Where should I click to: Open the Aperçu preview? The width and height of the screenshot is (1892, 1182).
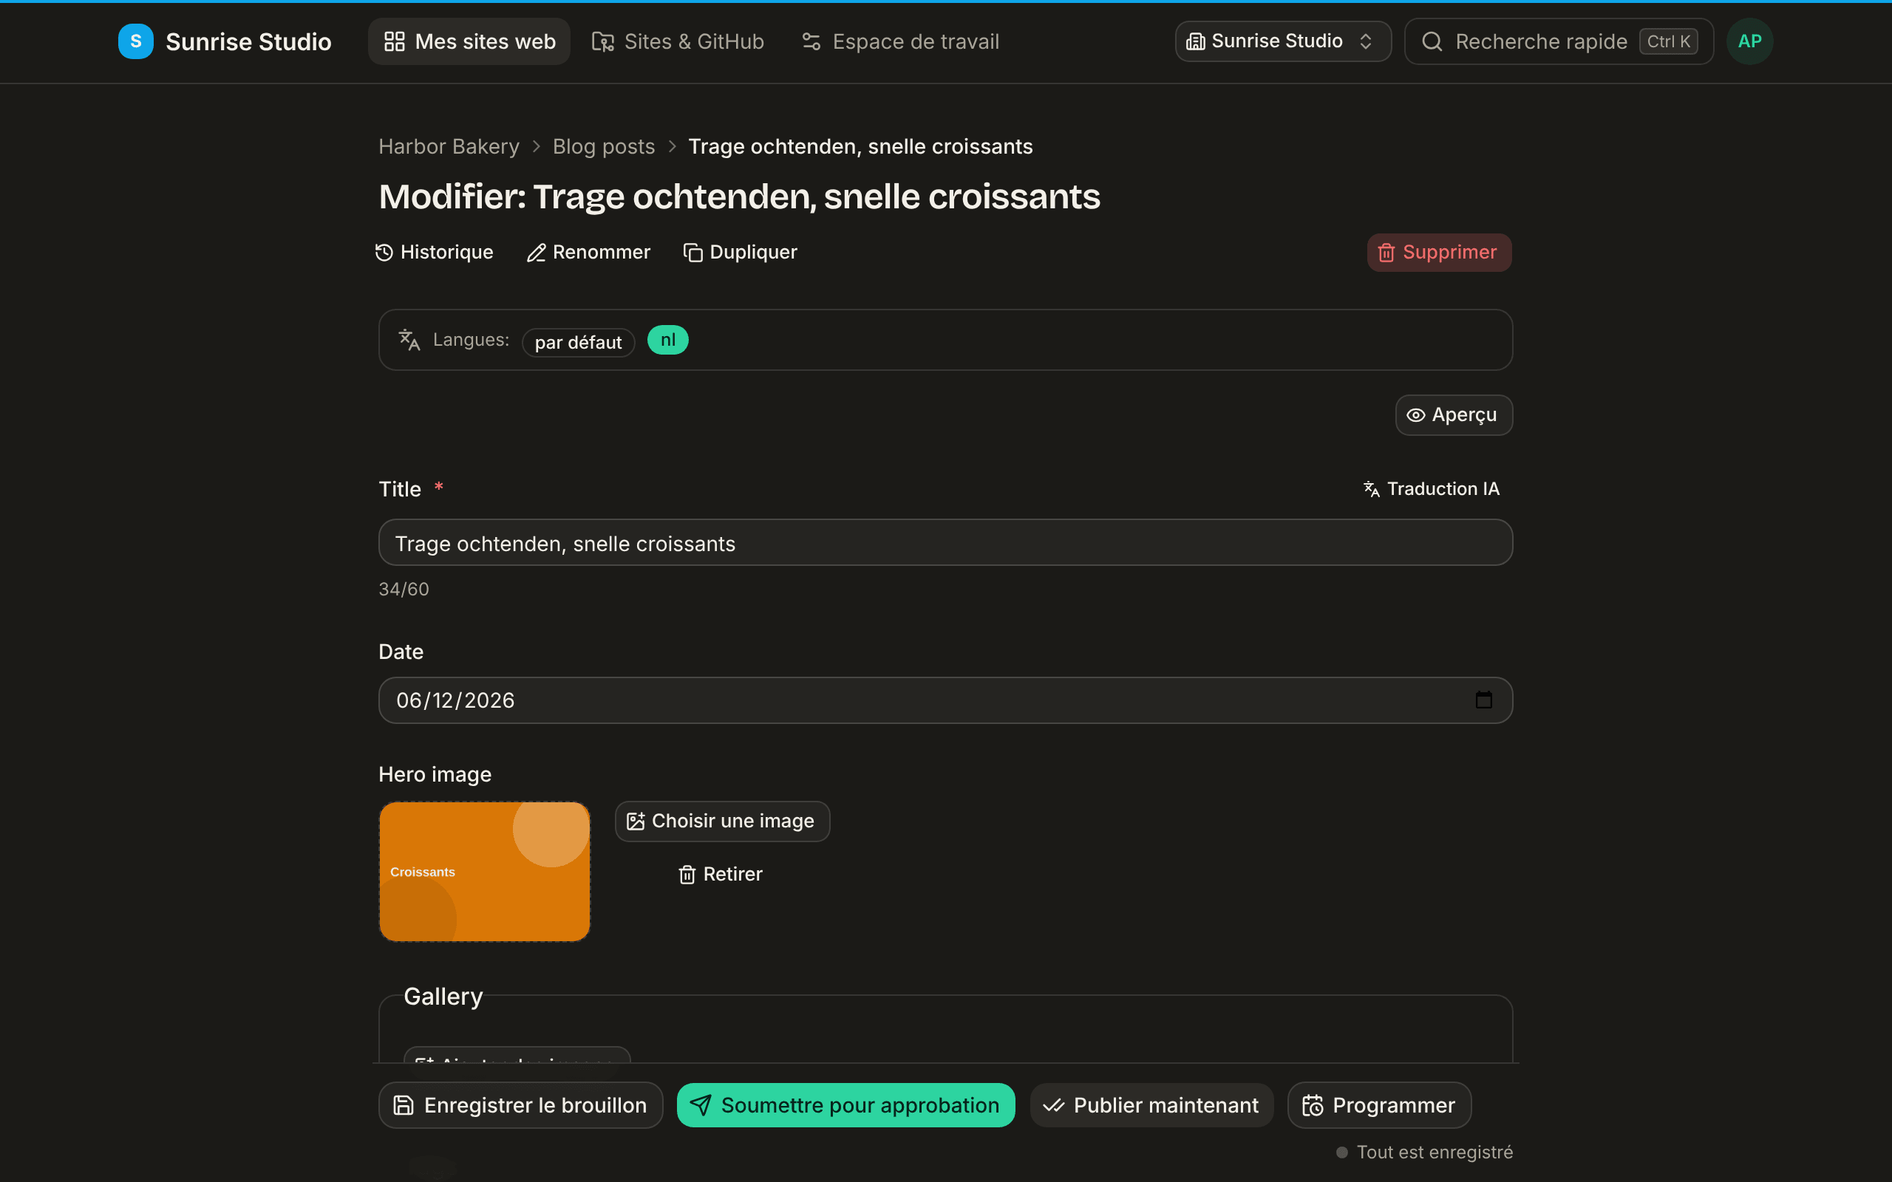1454,415
